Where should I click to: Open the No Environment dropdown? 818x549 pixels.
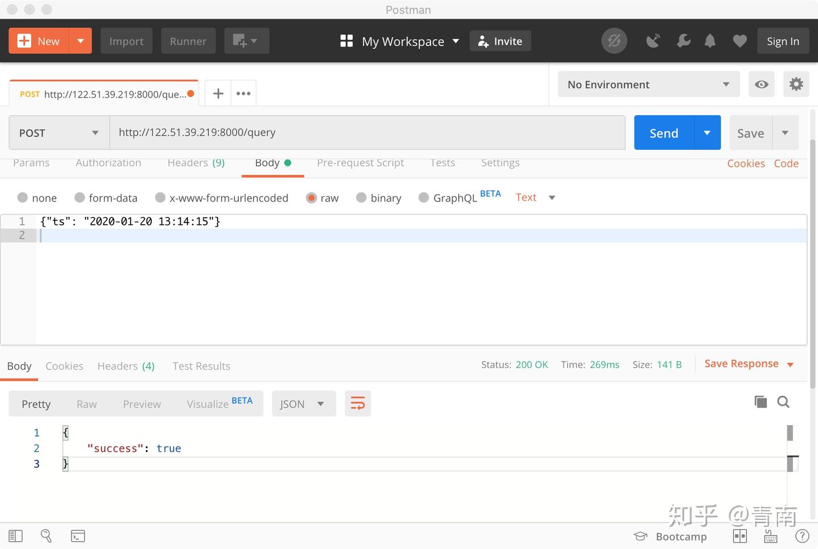tap(648, 84)
